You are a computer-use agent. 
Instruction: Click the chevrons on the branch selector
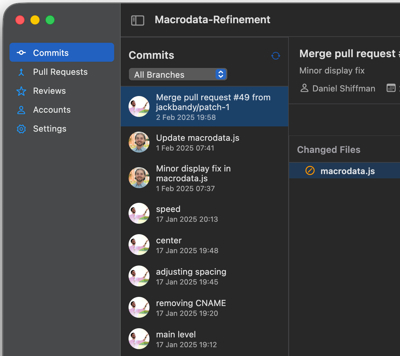click(221, 74)
